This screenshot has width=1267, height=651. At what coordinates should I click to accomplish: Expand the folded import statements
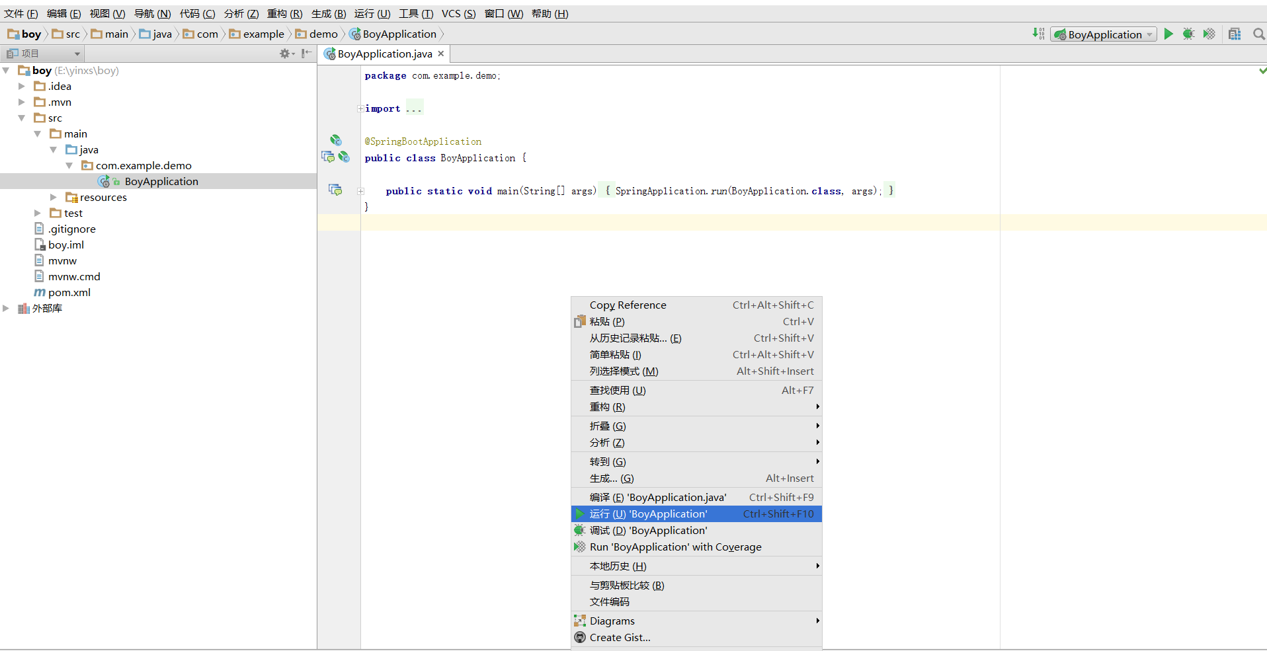[x=360, y=108]
